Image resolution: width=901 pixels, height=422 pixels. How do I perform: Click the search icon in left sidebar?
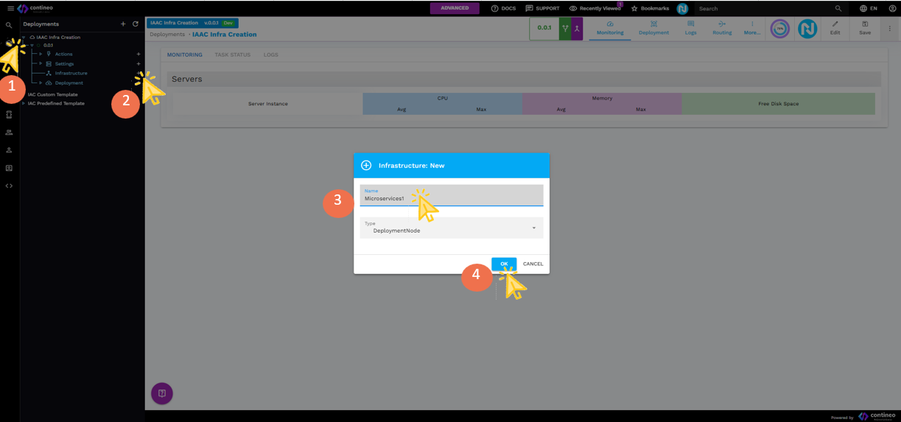point(9,25)
